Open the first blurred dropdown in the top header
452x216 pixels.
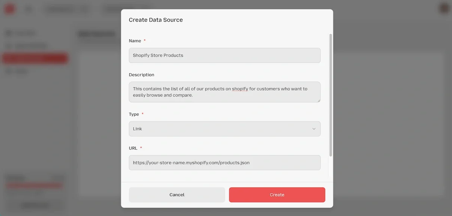pyautogui.click(x=67, y=9)
